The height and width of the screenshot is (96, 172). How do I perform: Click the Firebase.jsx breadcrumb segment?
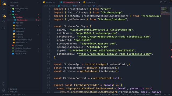64,6
